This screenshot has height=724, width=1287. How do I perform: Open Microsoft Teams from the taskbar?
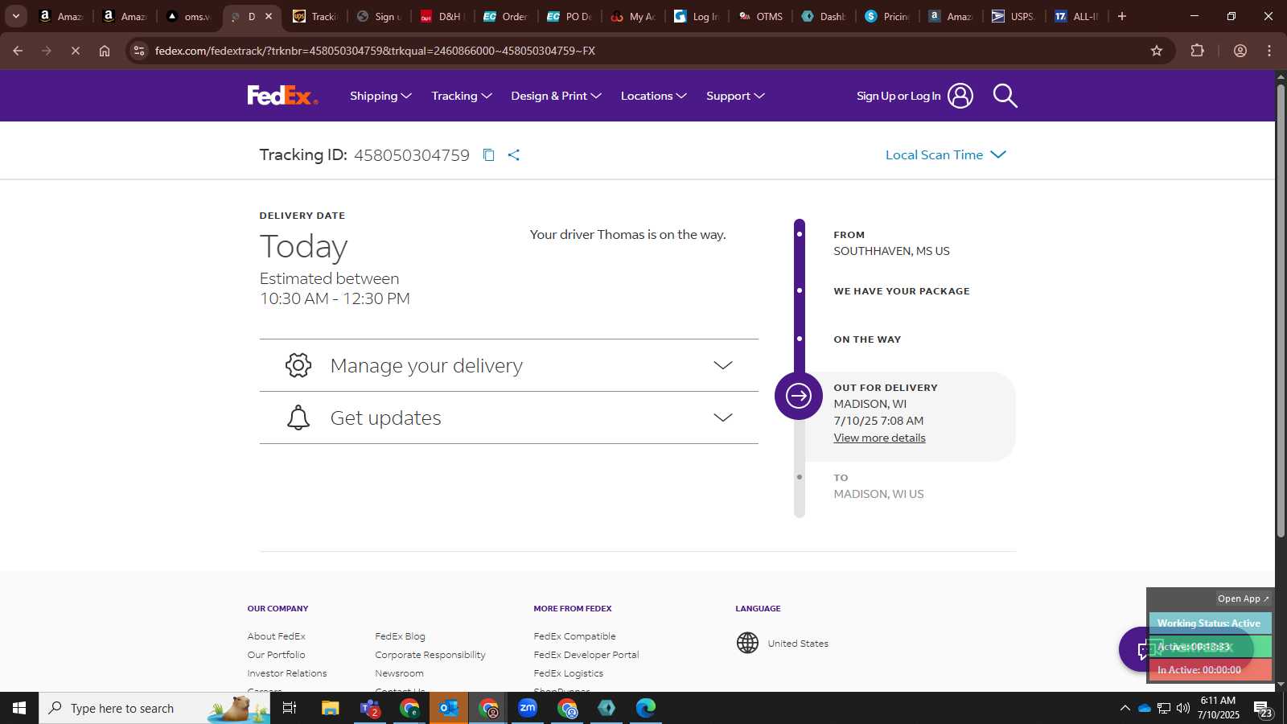tap(370, 708)
